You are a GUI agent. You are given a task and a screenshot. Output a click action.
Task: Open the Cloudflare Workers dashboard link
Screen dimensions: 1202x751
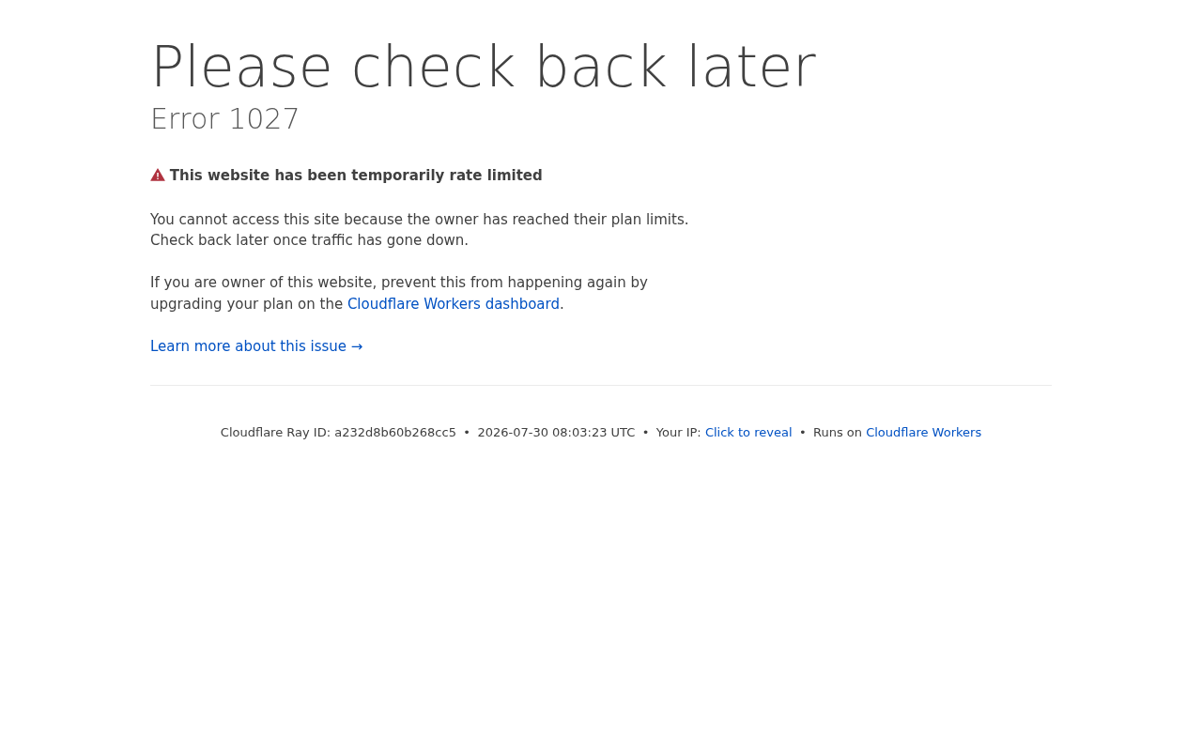tap(454, 304)
